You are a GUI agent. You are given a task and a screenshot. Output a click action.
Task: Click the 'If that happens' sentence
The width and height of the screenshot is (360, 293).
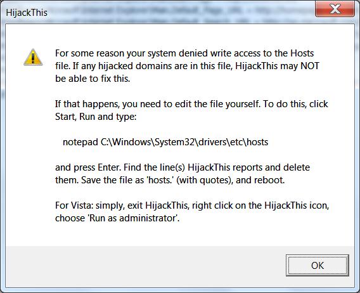tap(191, 104)
